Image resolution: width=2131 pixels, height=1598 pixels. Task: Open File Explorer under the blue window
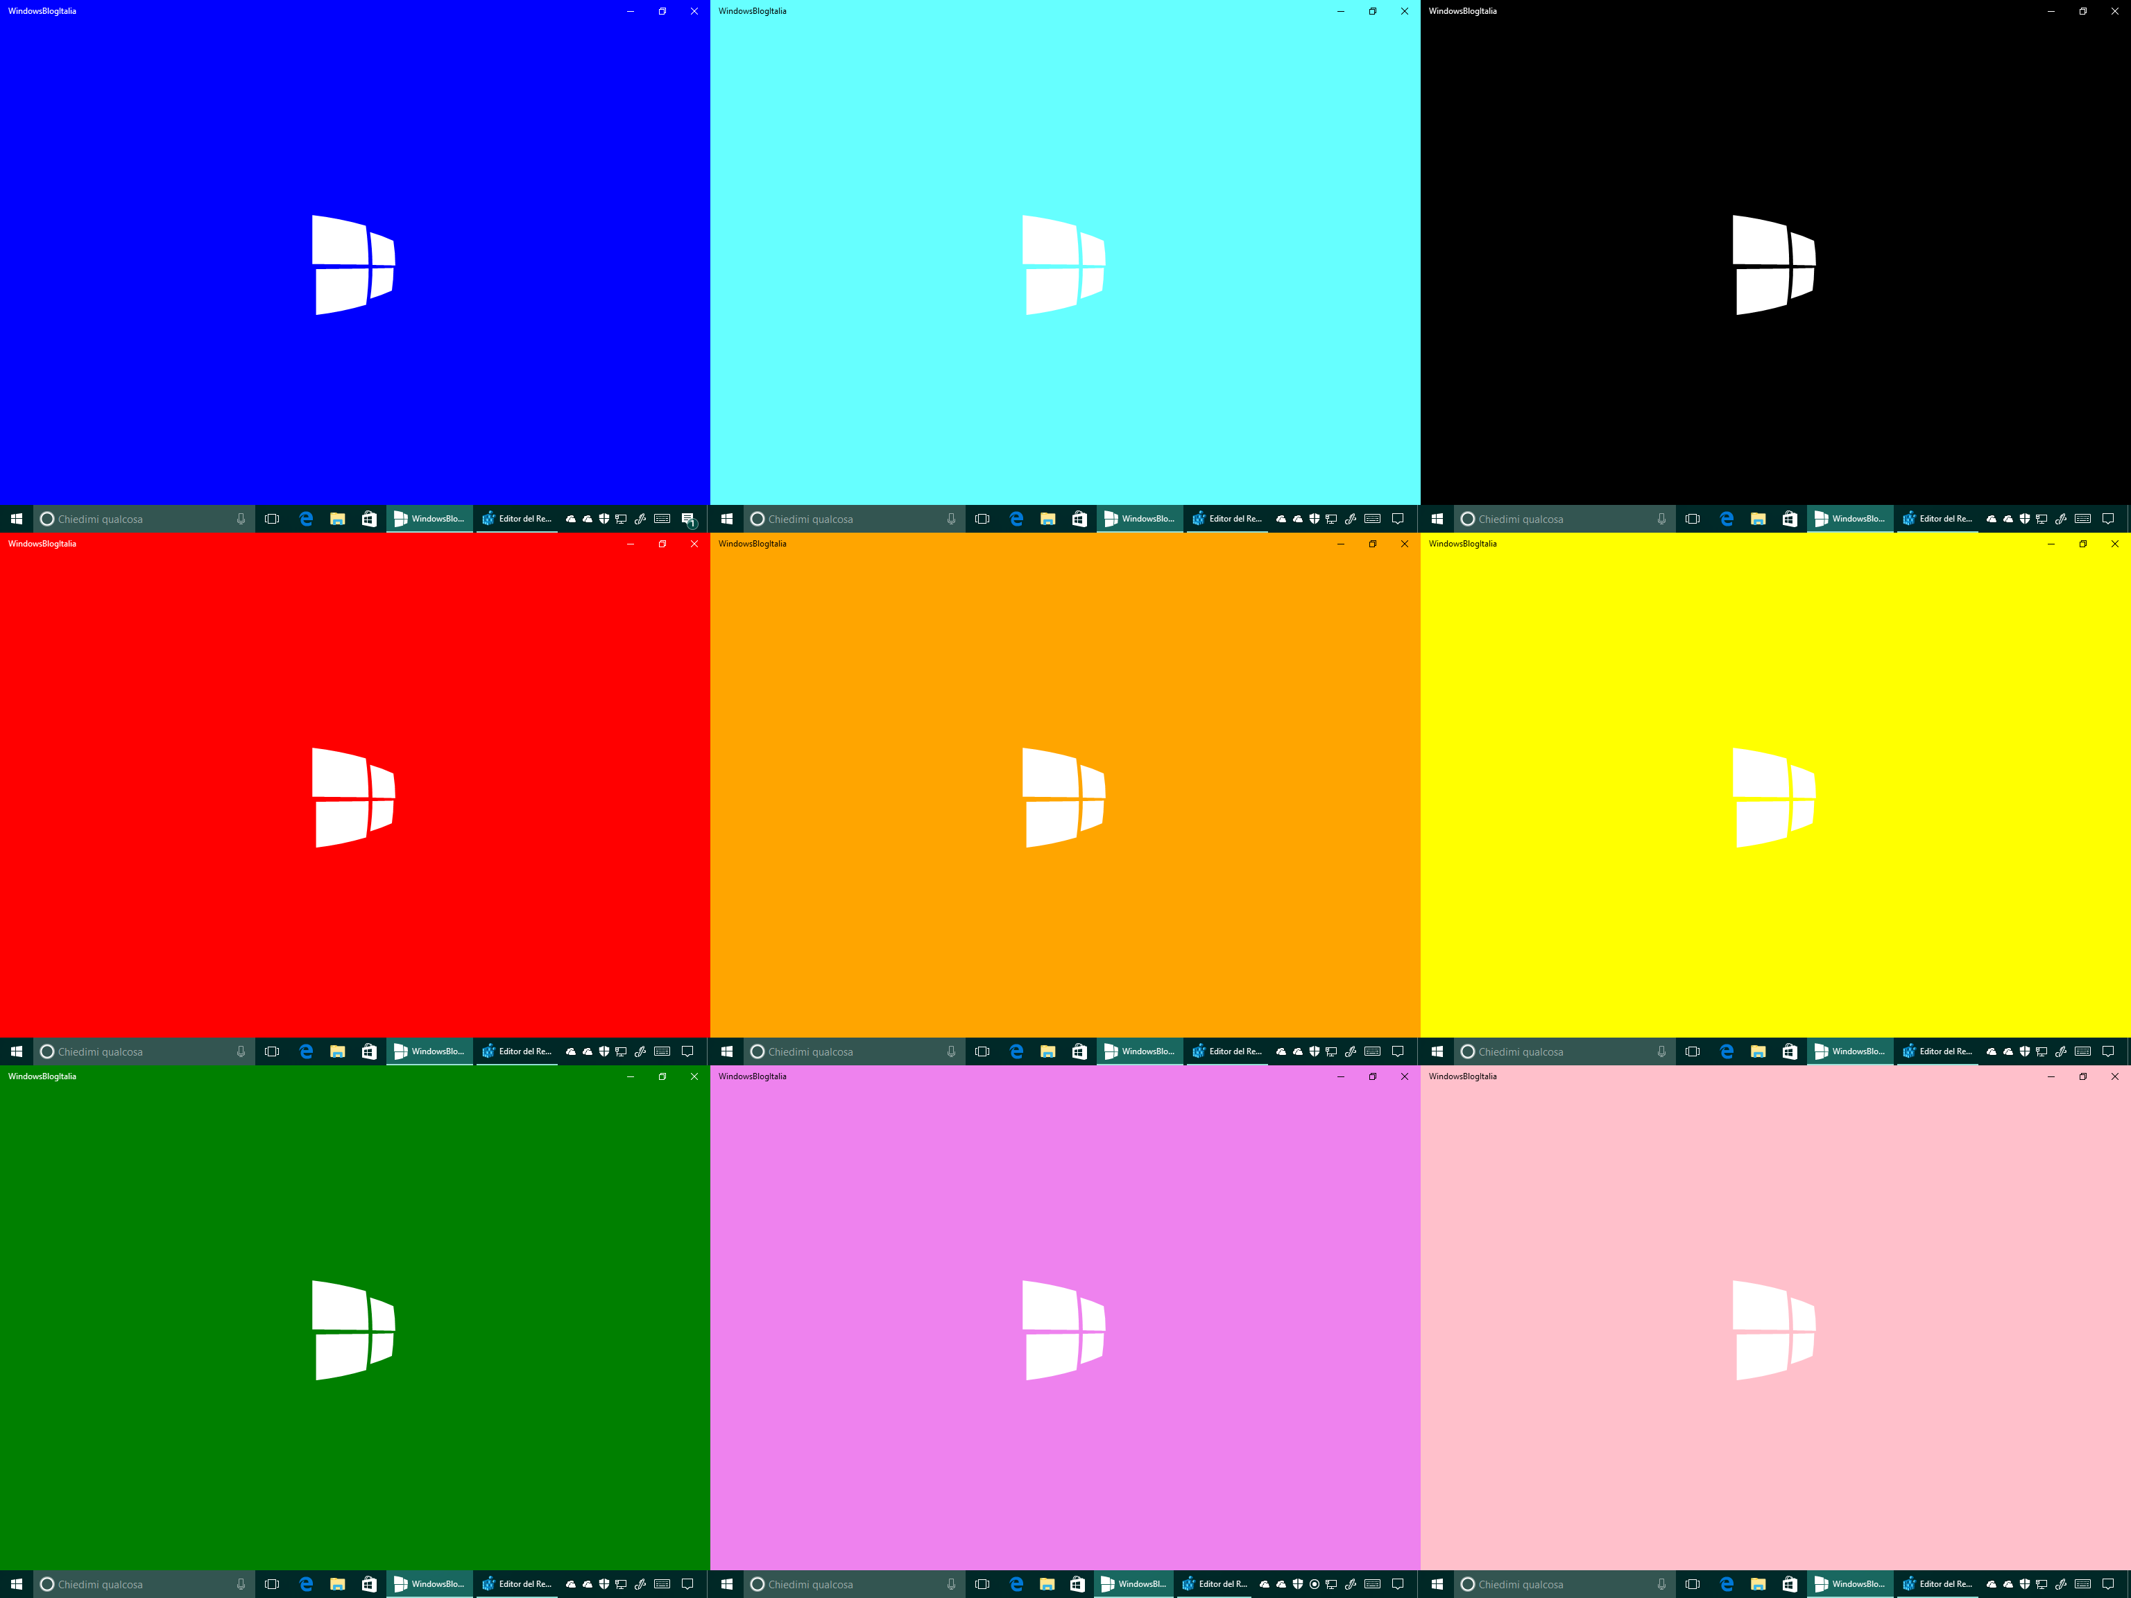pos(337,519)
